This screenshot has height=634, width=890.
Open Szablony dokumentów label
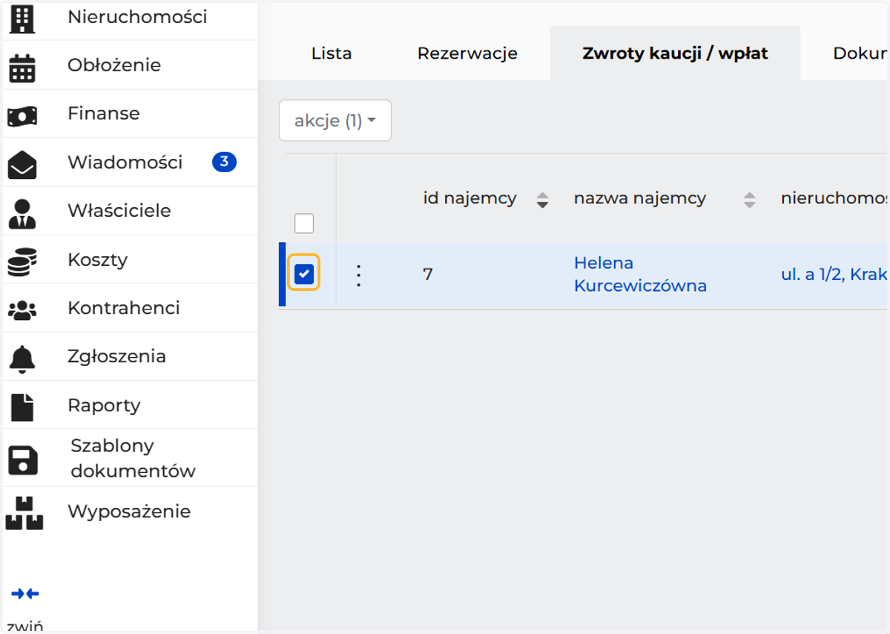pos(133,458)
